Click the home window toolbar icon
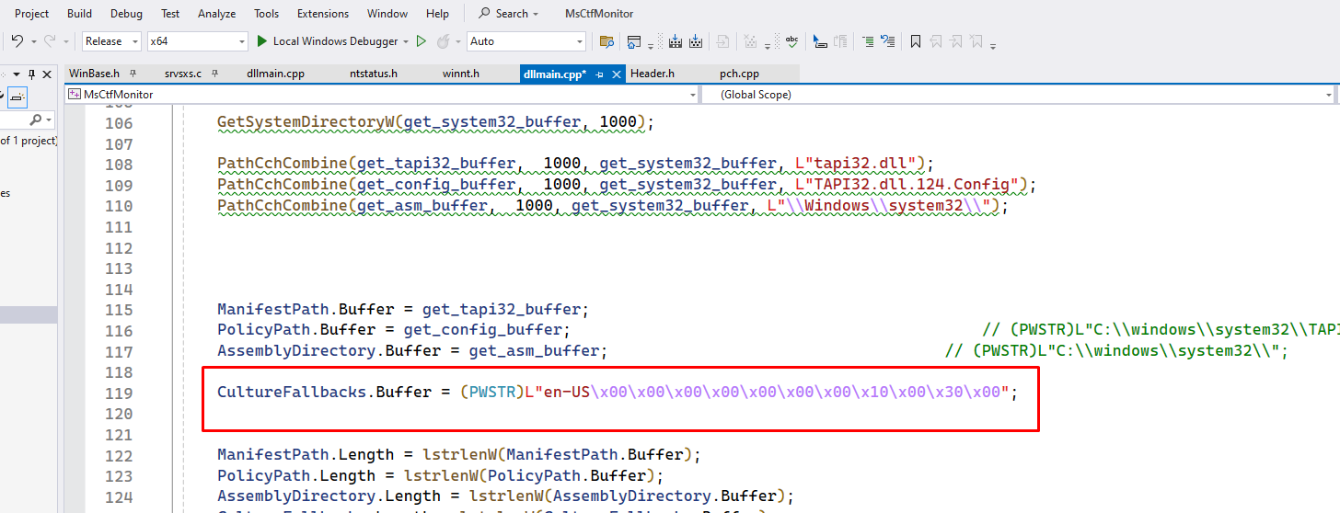Viewport: 1340px width, 513px height. [x=634, y=41]
